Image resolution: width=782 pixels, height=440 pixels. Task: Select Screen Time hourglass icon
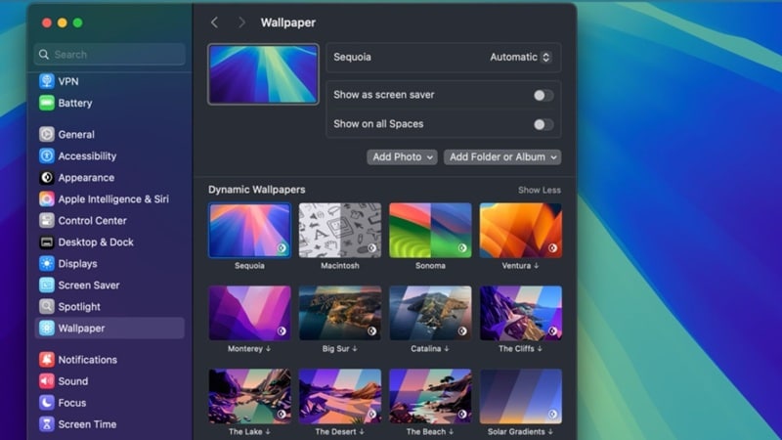pos(46,424)
